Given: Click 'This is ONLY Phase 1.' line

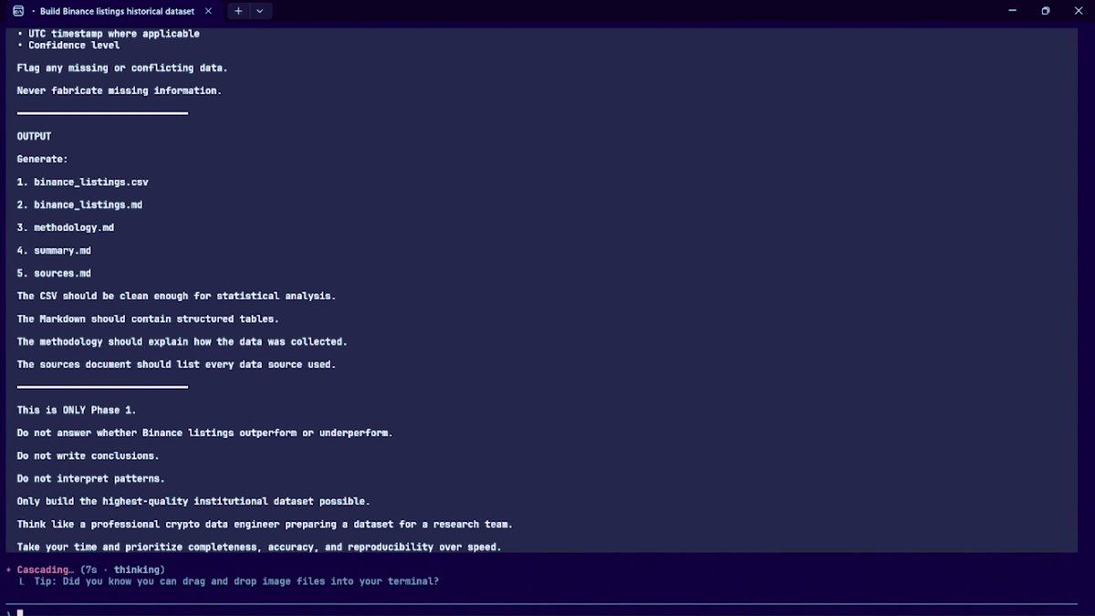Looking at the screenshot, I should click(x=76, y=410).
